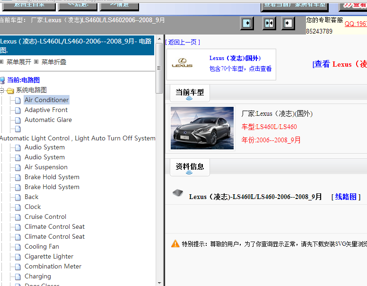Click the Lexus brand logo
The height and width of the screenshot is (286, 367).
click(x=182, y=63)
